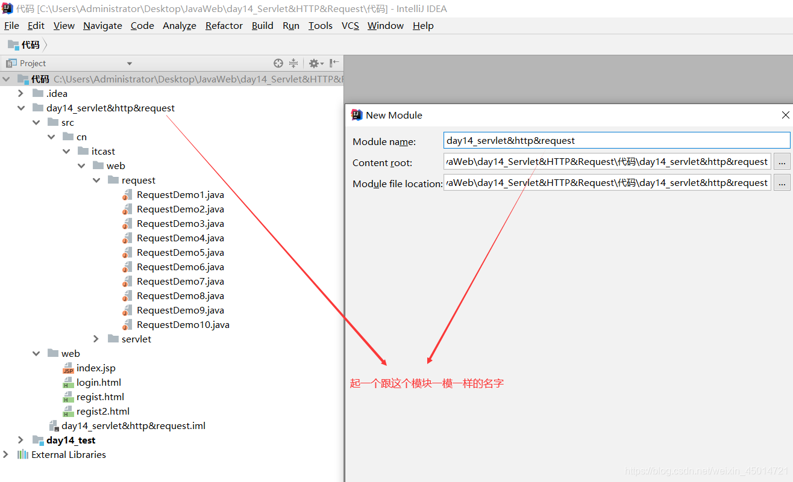Viewport: 793px width, 482px height.
Task: Select the RequestDemo1.java file icon
Action: click(x=127, y=195)
